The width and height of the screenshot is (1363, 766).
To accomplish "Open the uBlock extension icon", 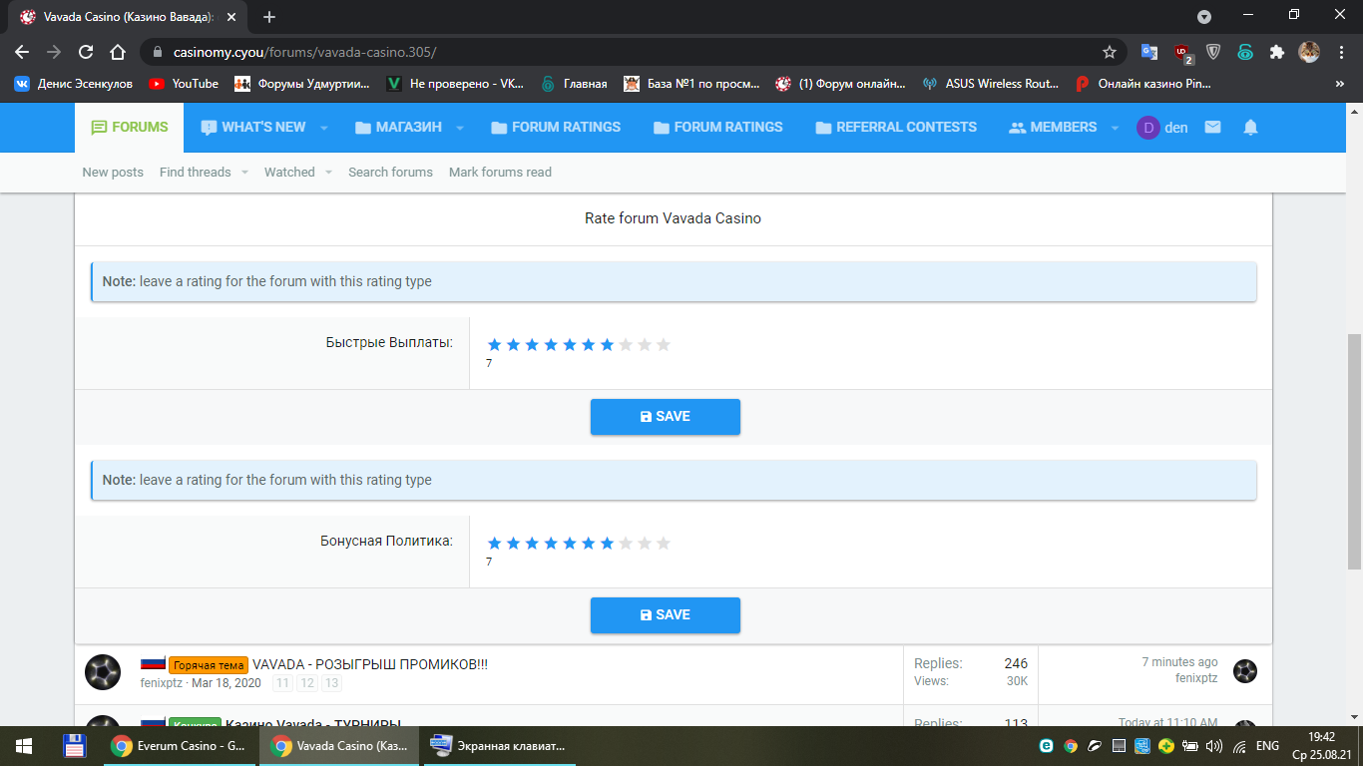I will coord(1182,52).
